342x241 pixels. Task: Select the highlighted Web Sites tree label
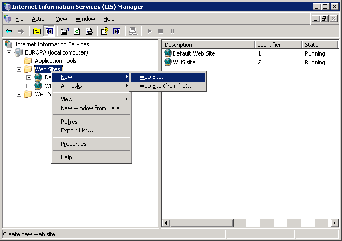coord(48,69)
